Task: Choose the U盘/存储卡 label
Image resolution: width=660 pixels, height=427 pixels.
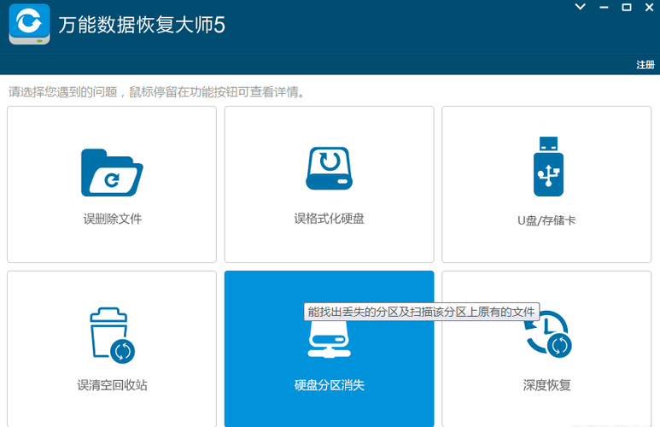Action: coord(546,220)
